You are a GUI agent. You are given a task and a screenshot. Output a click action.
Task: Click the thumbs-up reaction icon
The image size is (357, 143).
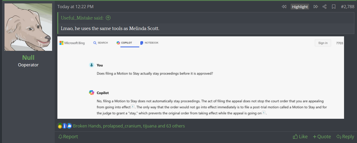coord(69,126)
